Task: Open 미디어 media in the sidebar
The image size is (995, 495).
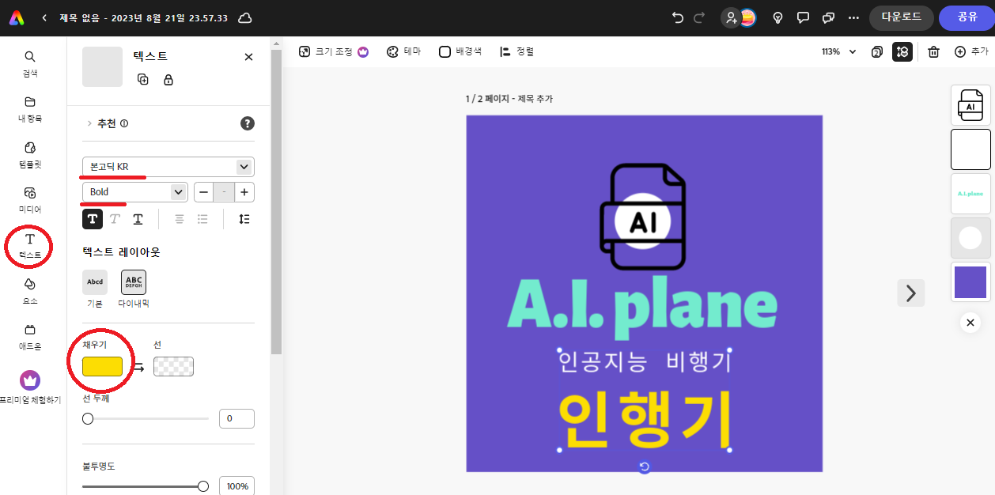Action: (30, 200)
